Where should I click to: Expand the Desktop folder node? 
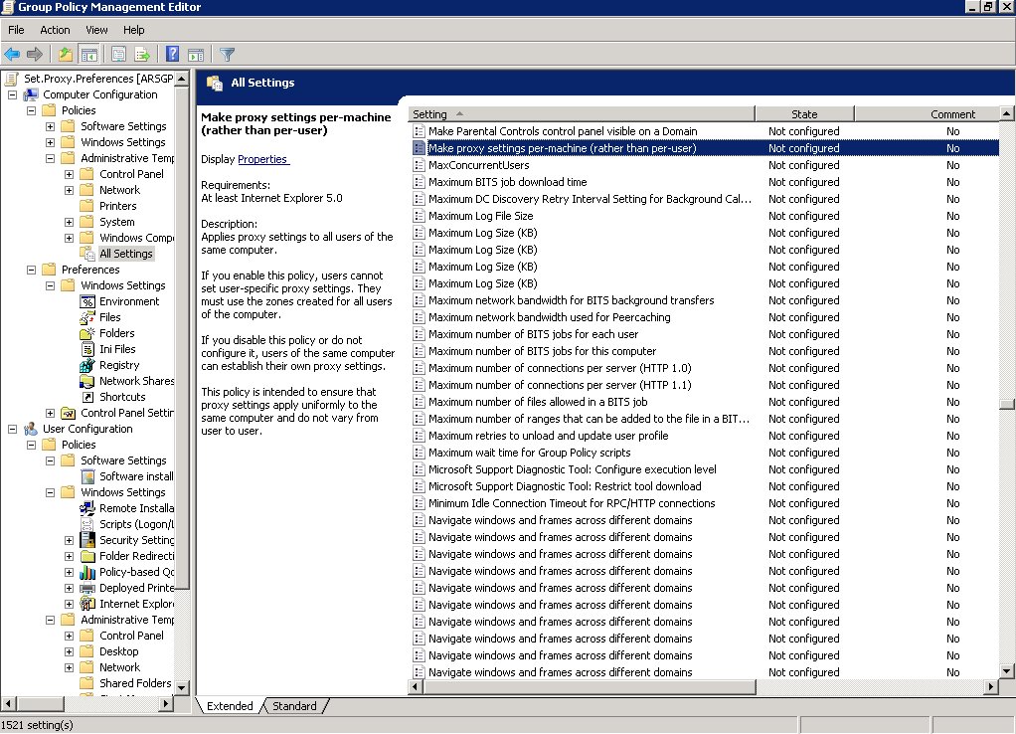point(69,651)
